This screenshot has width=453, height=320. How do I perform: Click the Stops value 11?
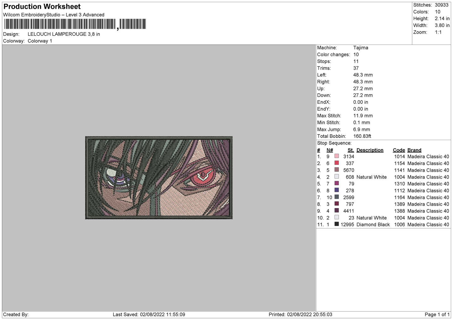coord(356,61)
